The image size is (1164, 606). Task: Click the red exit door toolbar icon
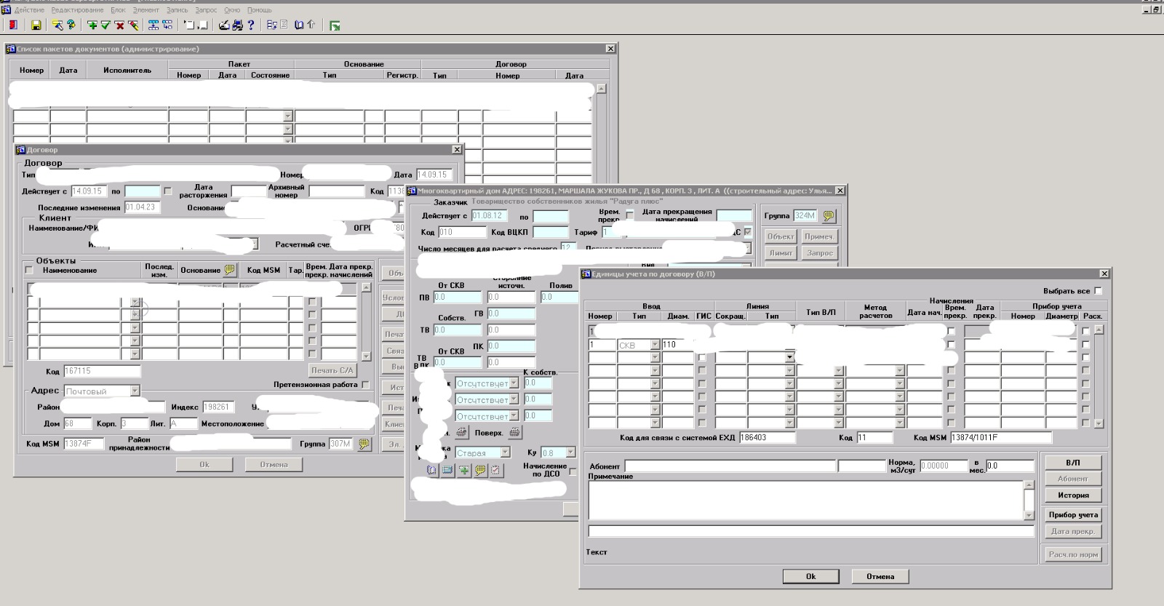pyautogui.click(x=13, y=25)
